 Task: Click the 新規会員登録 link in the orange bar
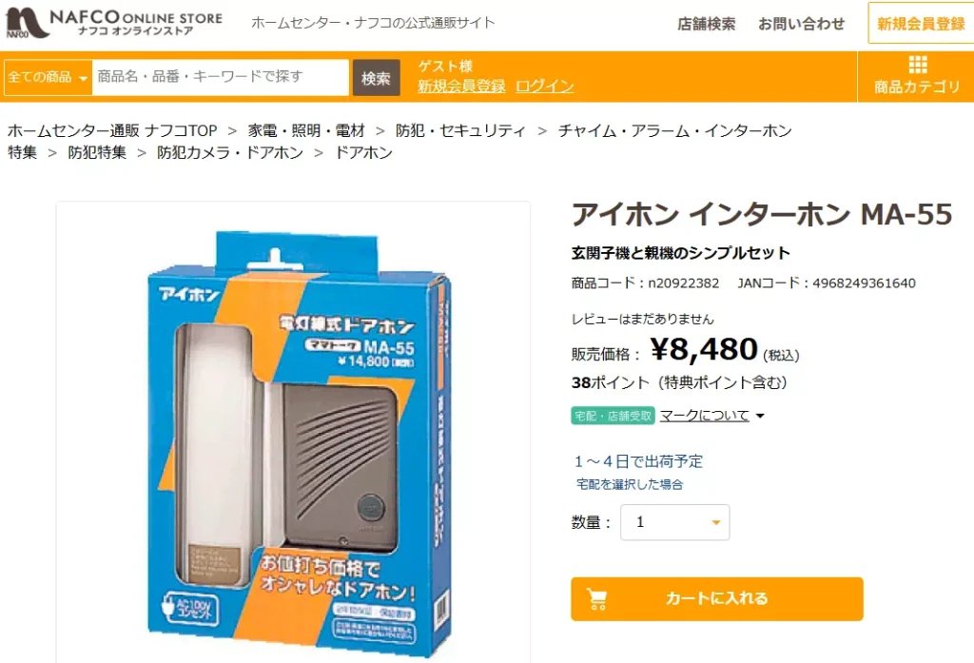tap(461, 87)
